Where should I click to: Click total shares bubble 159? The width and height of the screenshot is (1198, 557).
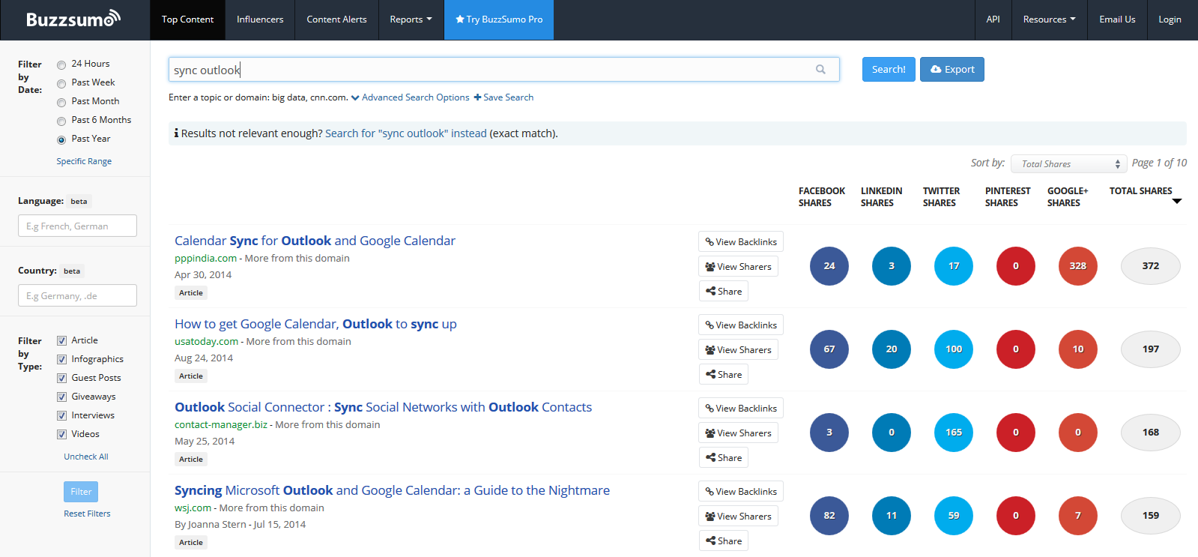(1151, 516)
